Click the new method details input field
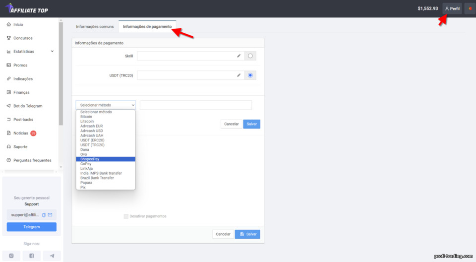 [196, 105]
